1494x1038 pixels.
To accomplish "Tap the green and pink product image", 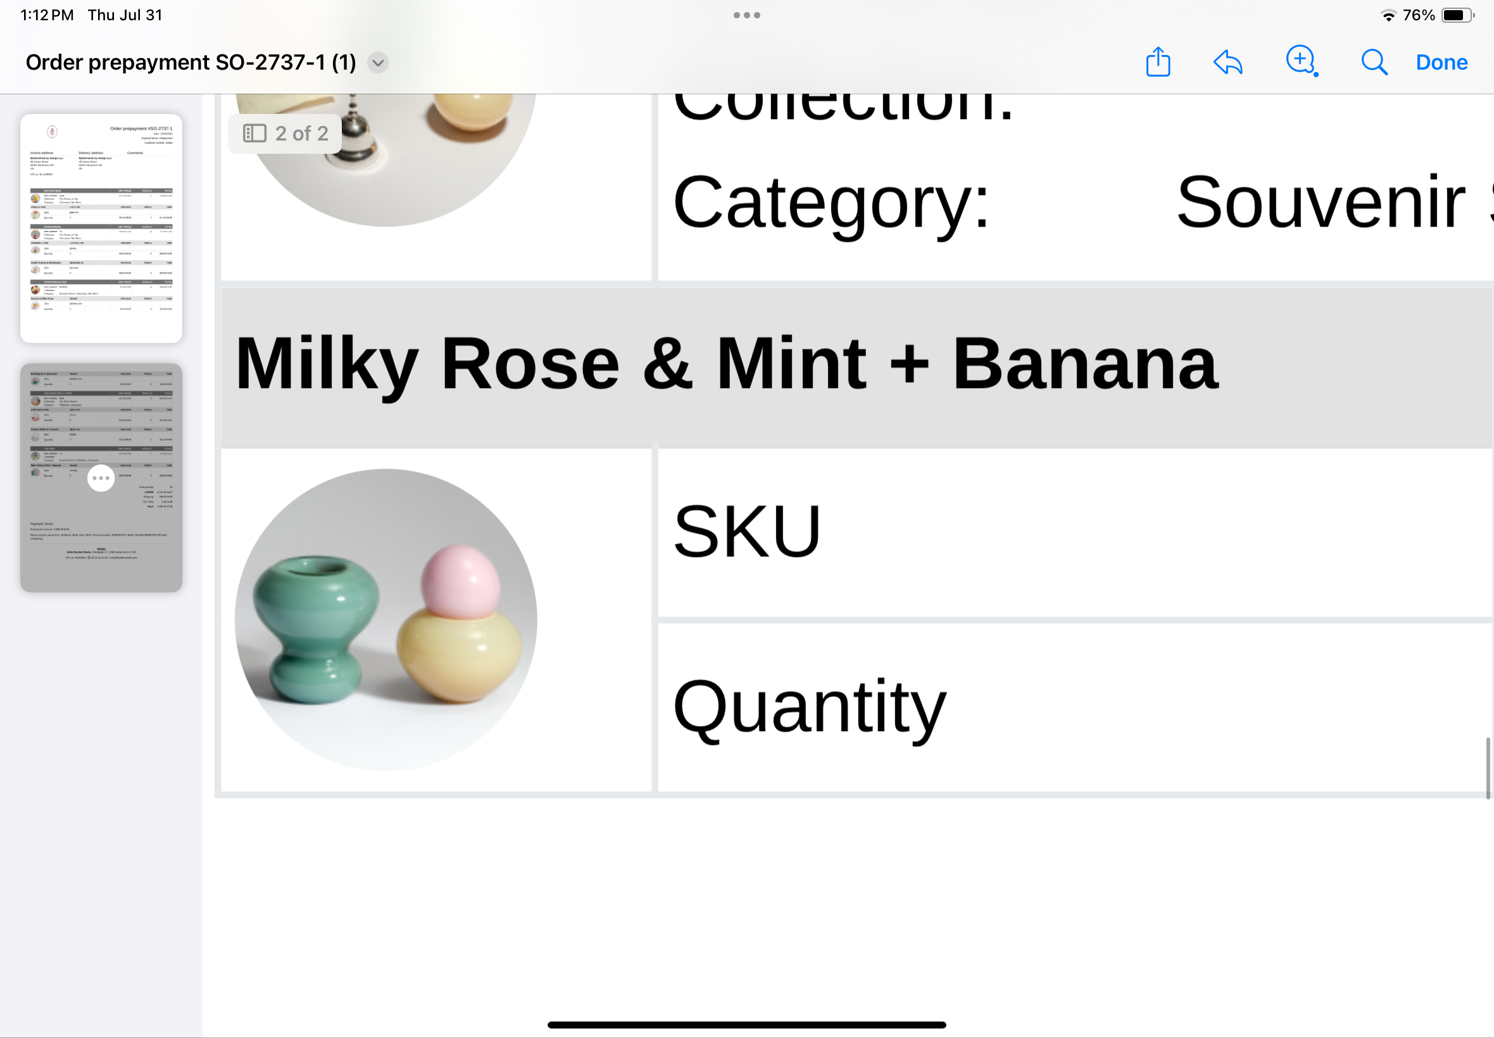I will (x=386, y=619).
